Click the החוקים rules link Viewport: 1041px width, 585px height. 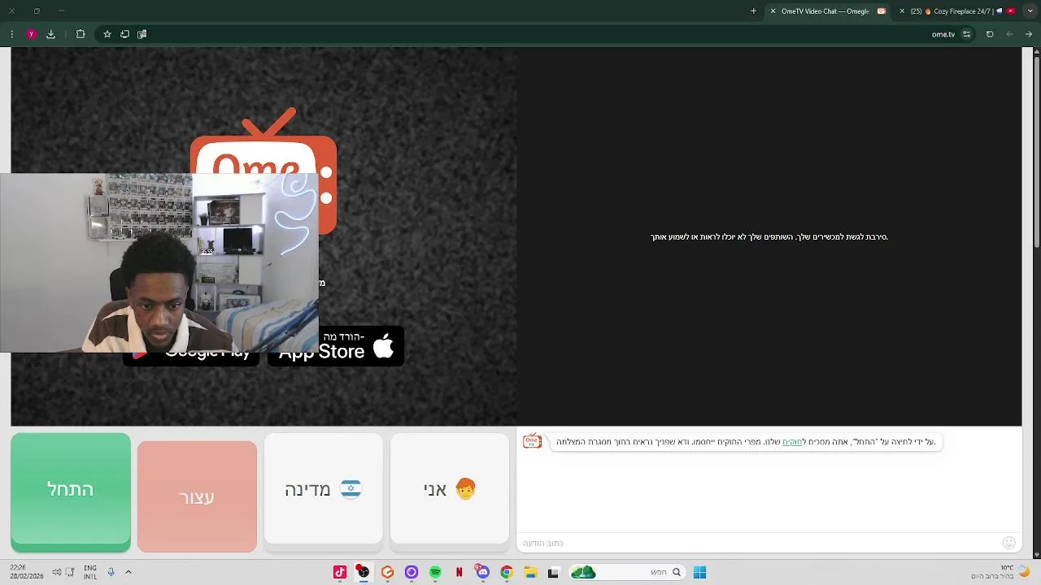pos(792,442)
